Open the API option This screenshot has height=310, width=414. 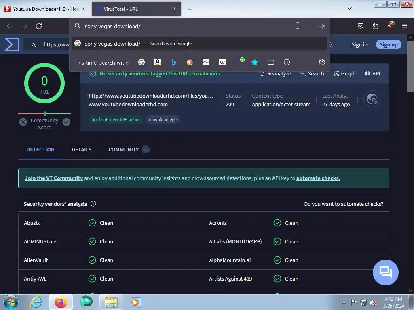[372, 73]
